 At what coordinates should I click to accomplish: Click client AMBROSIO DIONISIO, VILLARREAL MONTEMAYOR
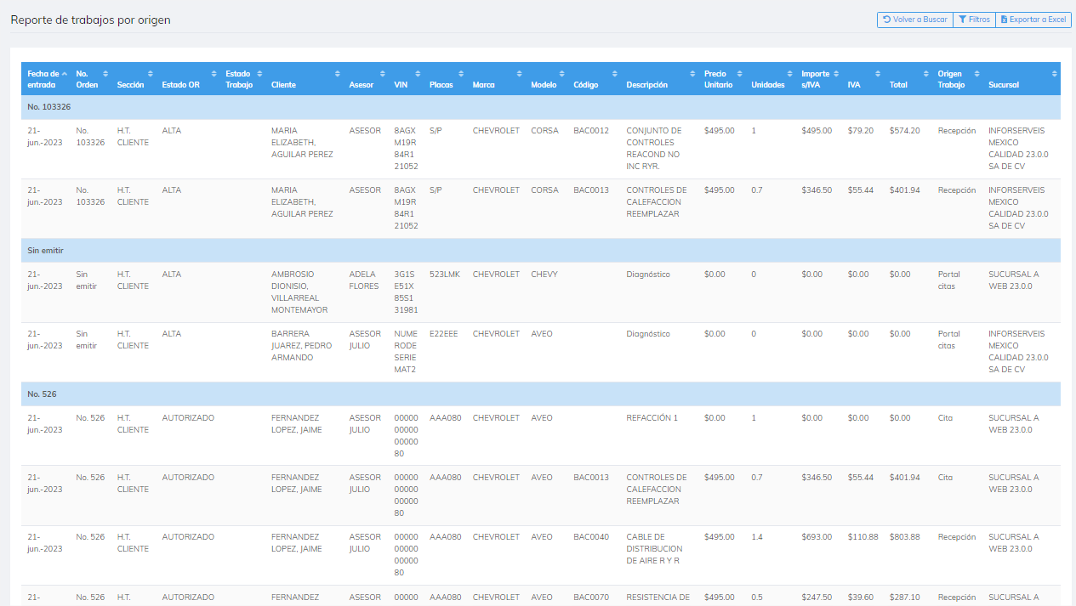301,292
